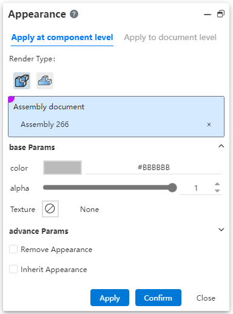
Task: Switch to Apply to document level tab
Action: point(170,38)
